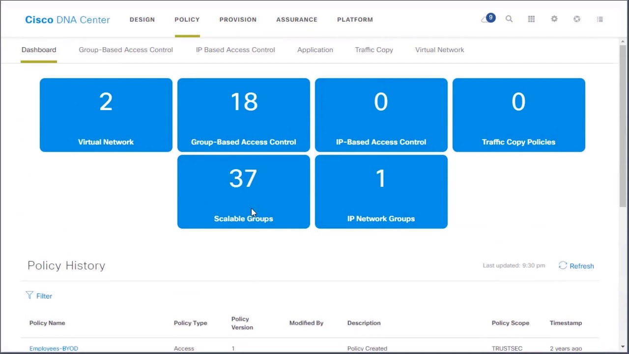The image size is (629, 354).
Task: Open the applications grid icon
Action: coord(531,19)
